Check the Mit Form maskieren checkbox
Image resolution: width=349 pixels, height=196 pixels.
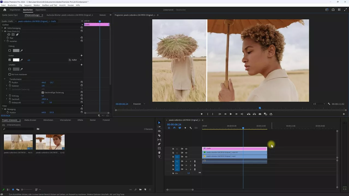coord(10,74)
